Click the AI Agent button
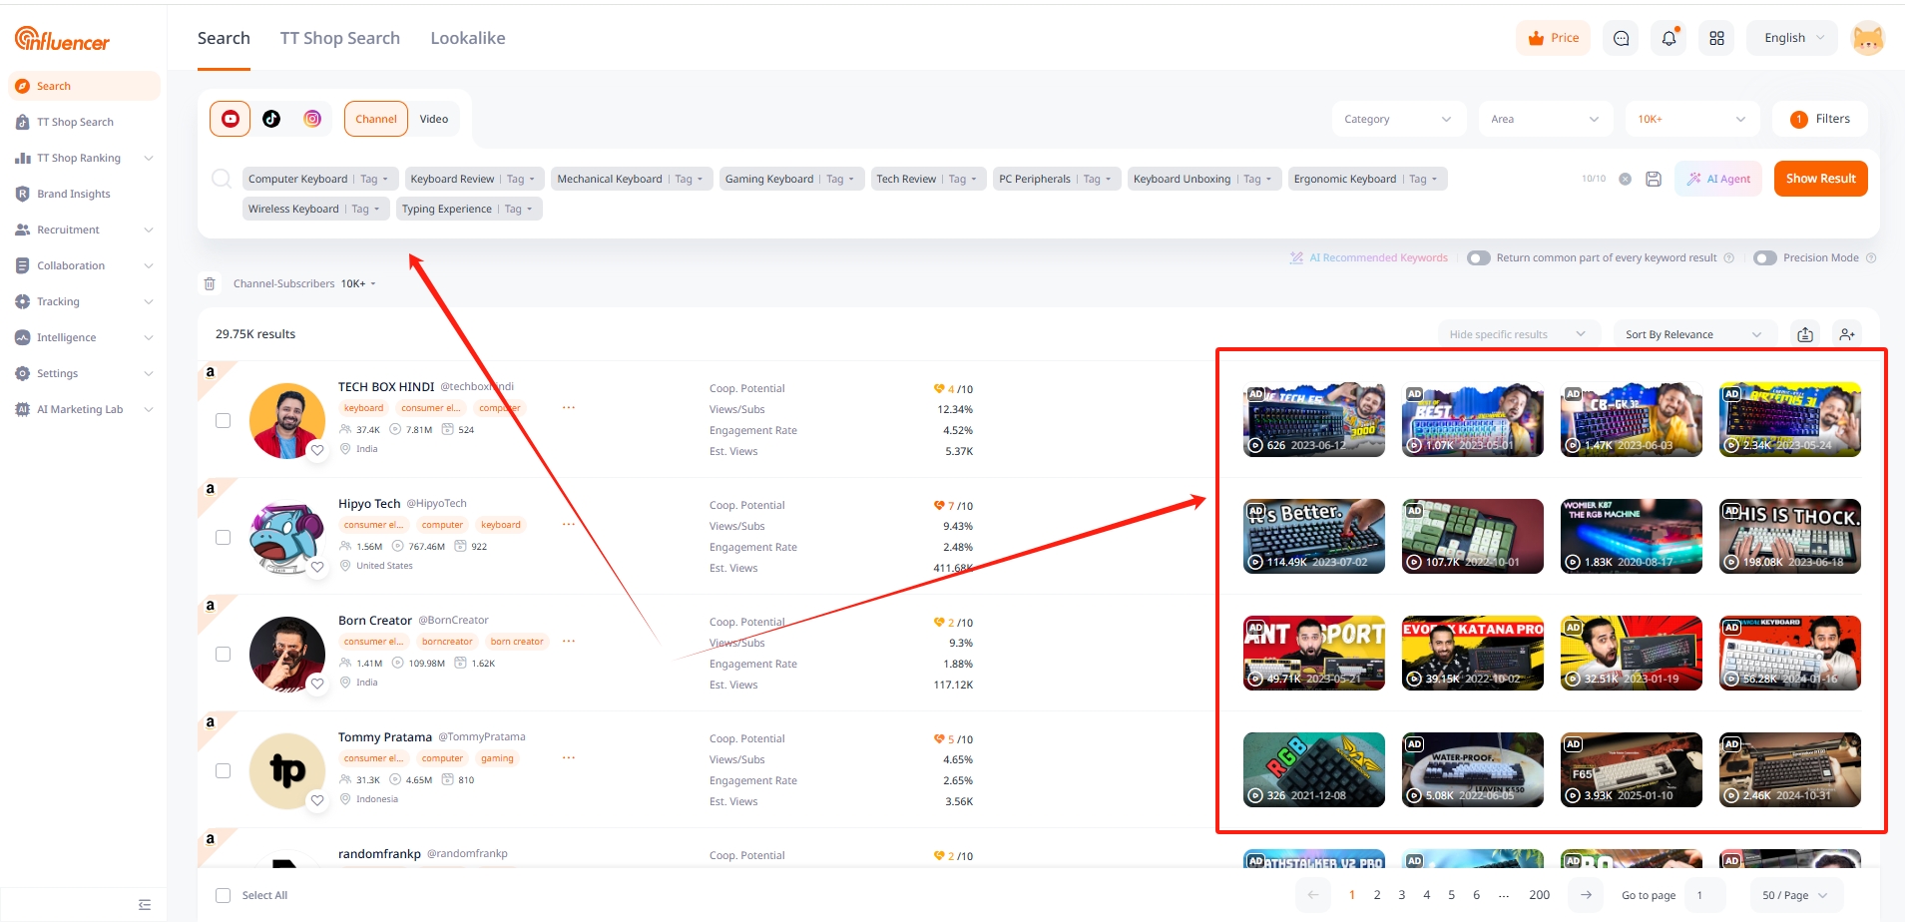1905x922 pixels. point(1718,179)
